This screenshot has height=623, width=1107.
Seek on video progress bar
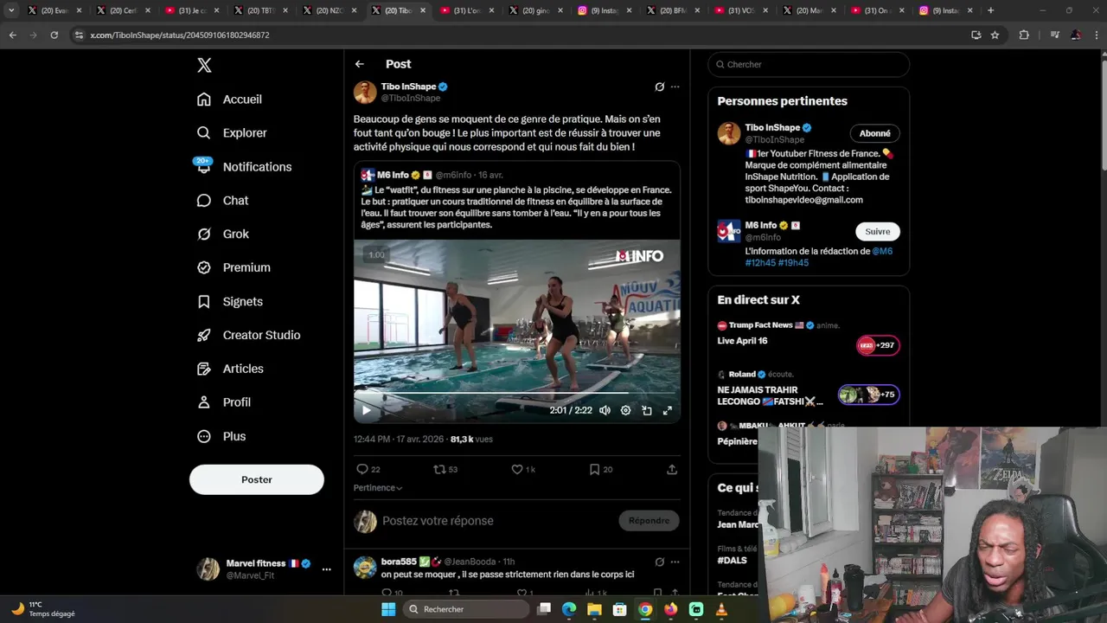tap(517, 393)
